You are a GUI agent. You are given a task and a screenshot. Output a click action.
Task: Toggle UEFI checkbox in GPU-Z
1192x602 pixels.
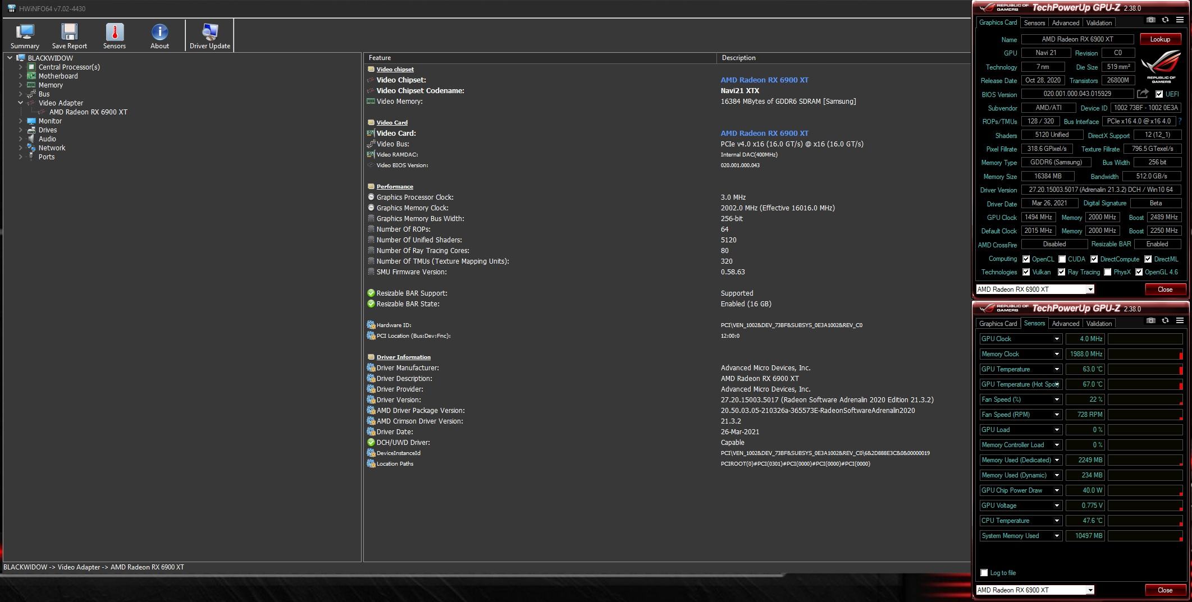[1159, 94]
